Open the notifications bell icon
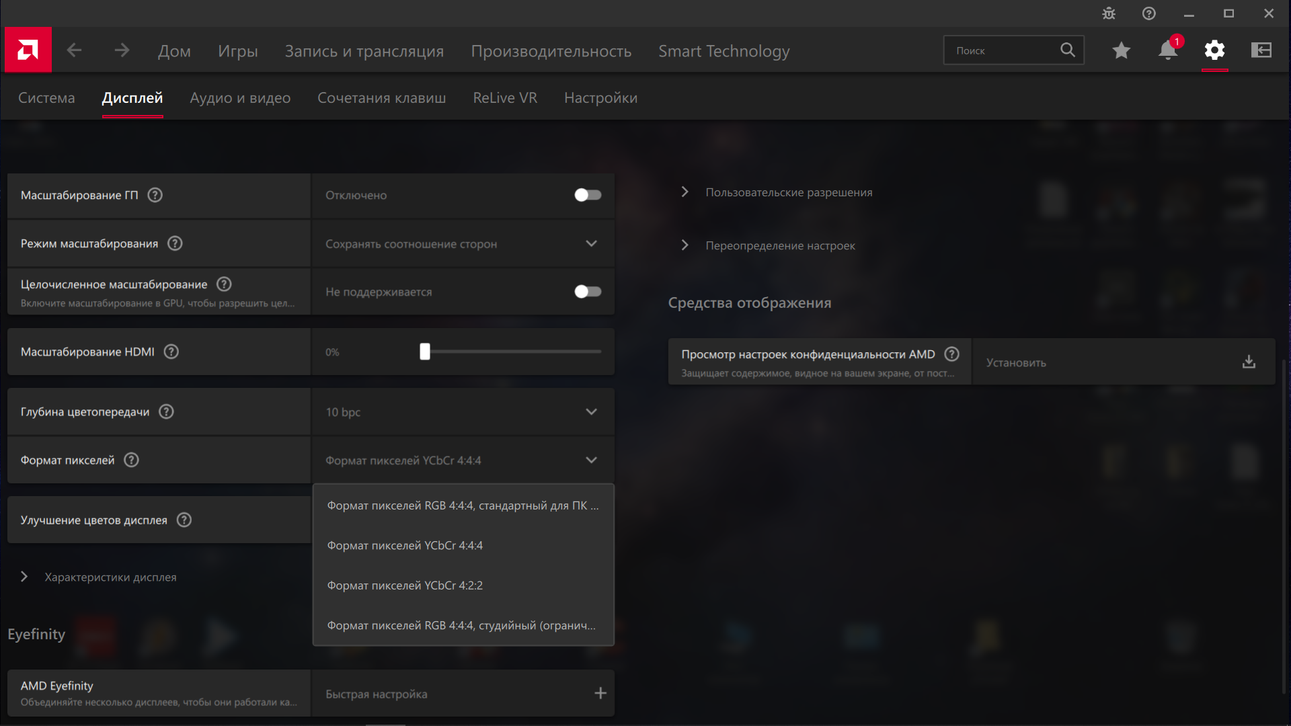 click(x=1168, y=50)
